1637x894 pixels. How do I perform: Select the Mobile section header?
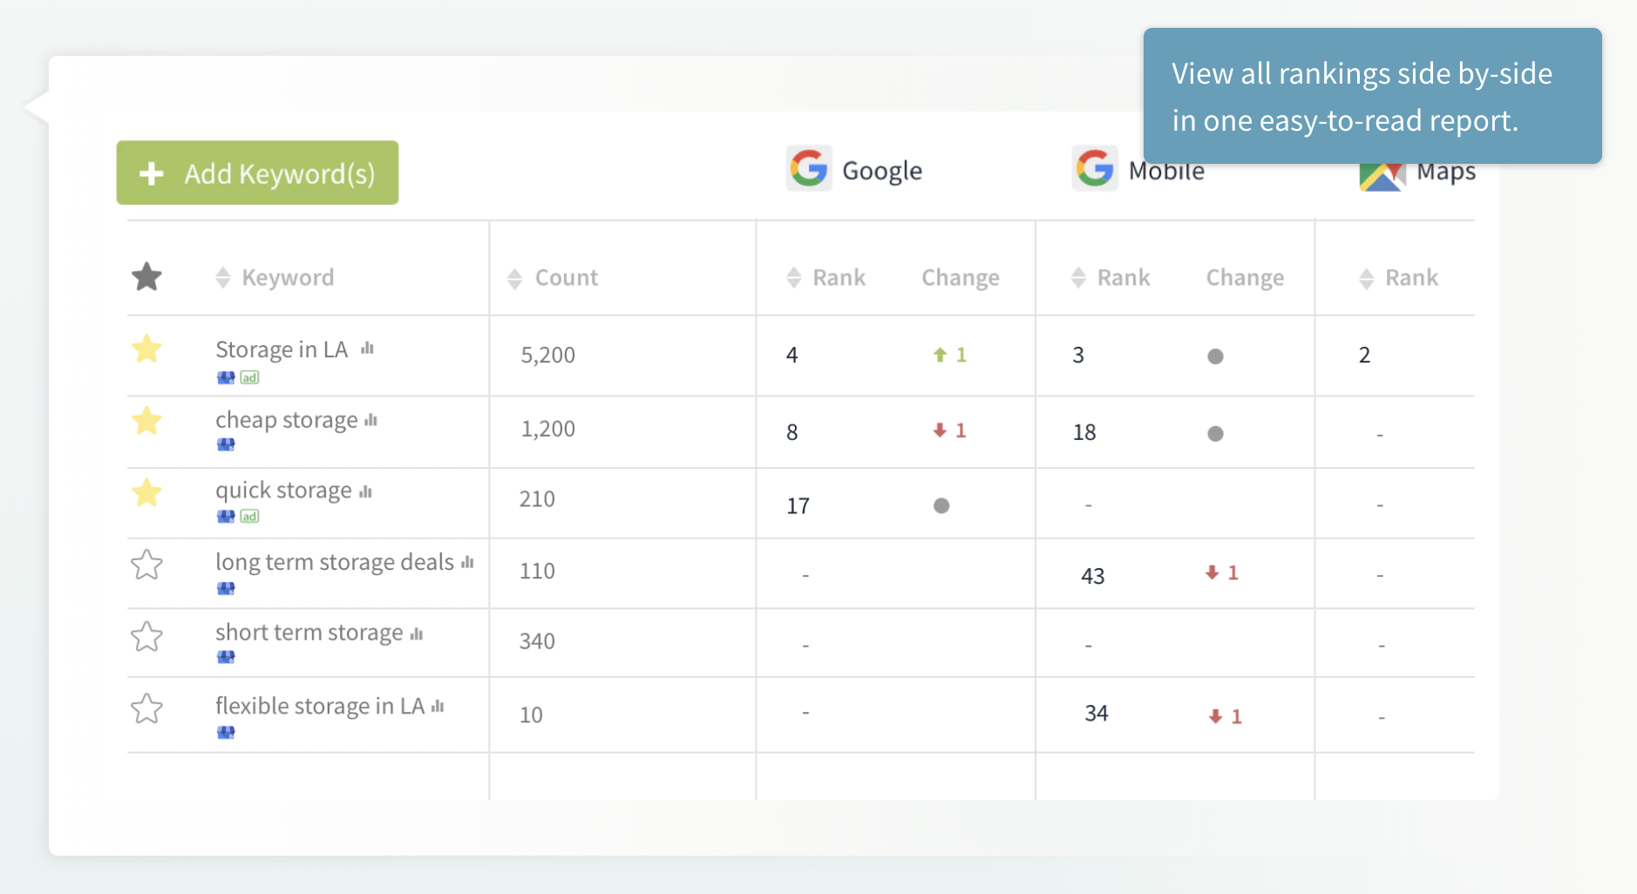1165,170
